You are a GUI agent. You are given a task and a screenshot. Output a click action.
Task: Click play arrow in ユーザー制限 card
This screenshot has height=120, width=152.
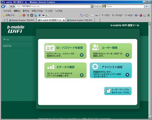[127, 55]
